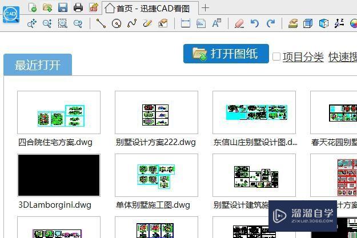Click the color wheel icon
Image resolution: width=357 pixels, height=238 pixels.
[354, 23]
